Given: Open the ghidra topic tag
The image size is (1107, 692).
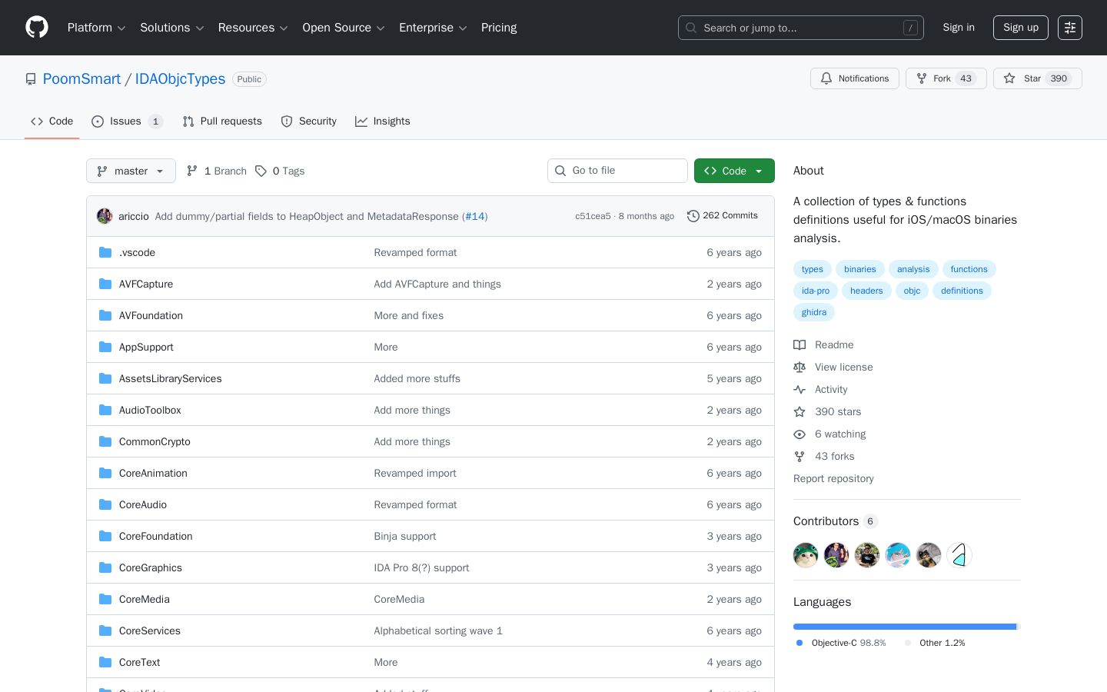Looking at the screenshot, I should (x=814, y=312).
